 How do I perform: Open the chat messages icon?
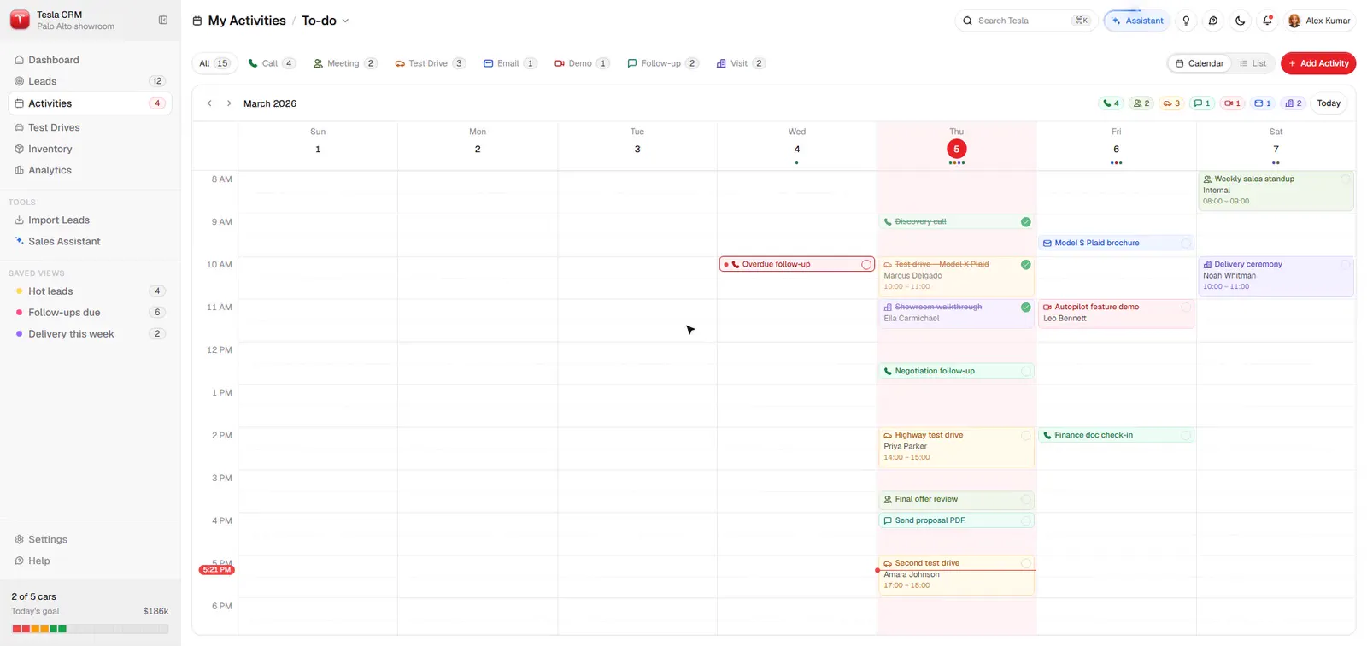(1213, 21)
